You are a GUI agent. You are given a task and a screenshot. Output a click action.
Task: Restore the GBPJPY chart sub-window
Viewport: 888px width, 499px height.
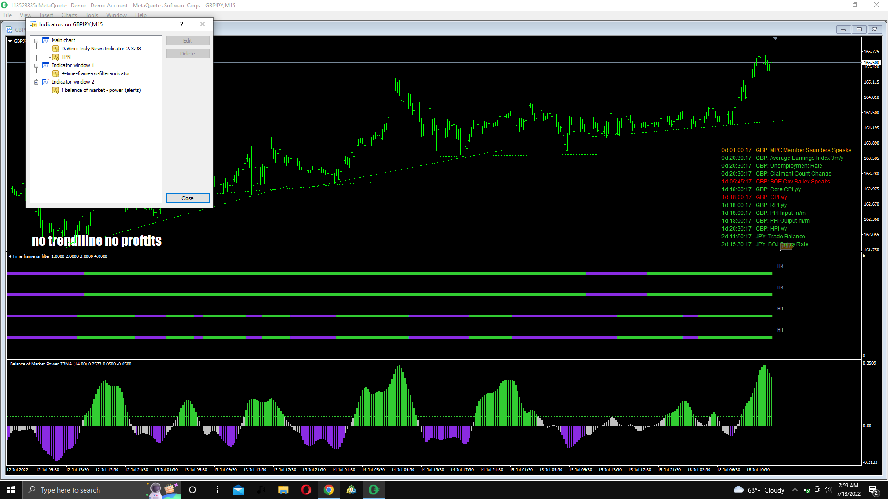pyautogui.click(x=859, y=30)
